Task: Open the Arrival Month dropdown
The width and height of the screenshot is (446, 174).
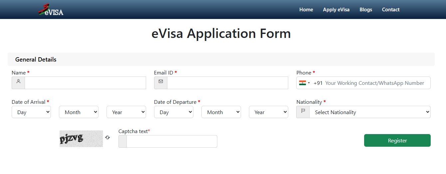Action: tap(79, 112)
